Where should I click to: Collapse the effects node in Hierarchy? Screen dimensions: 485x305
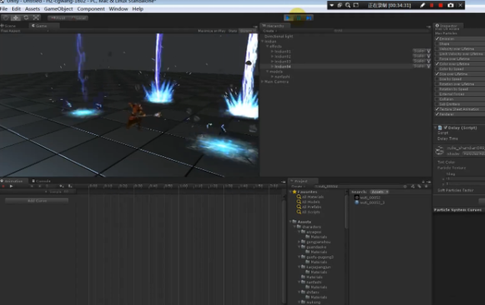(x=266, y=46)
